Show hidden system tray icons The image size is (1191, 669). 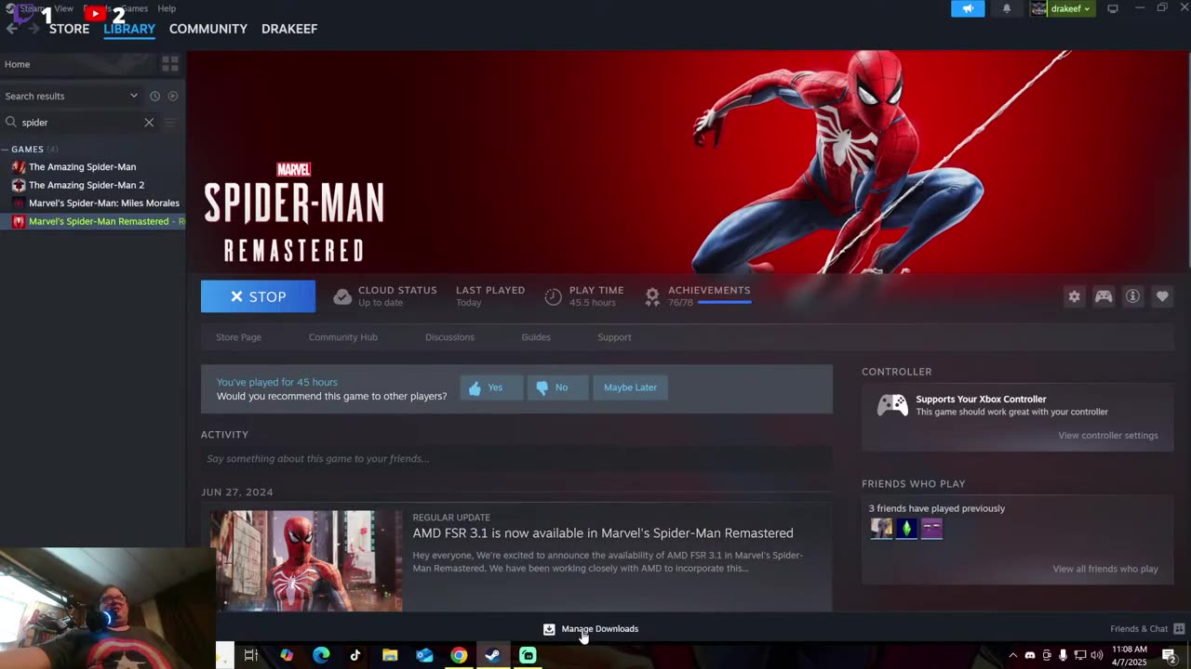click(1013, 655)
